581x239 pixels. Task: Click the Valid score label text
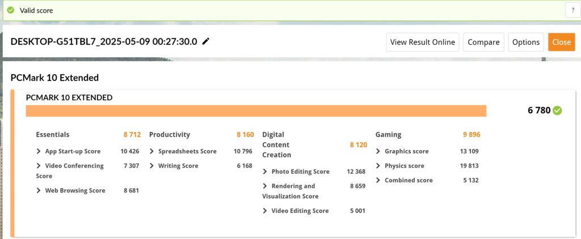click(x=36, y=10)
